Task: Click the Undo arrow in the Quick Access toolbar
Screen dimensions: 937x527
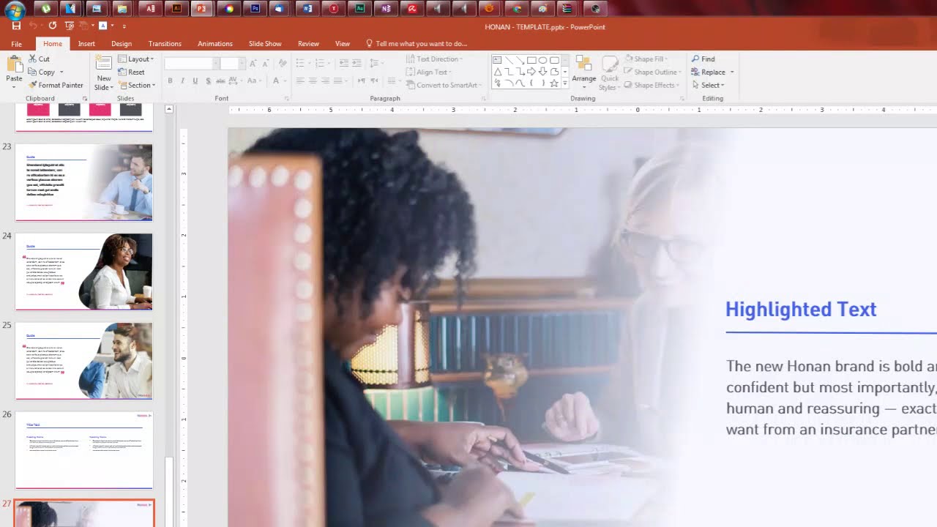Action: pyautogui.click(x=33, y=26)
